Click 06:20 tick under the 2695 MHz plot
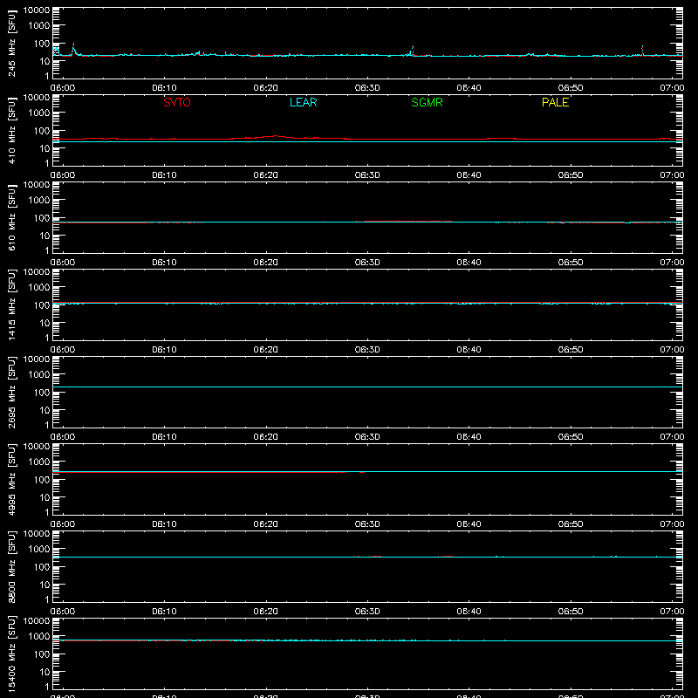Screen dimensions: 698x698 pyautogui.click(x=266, y=437)
